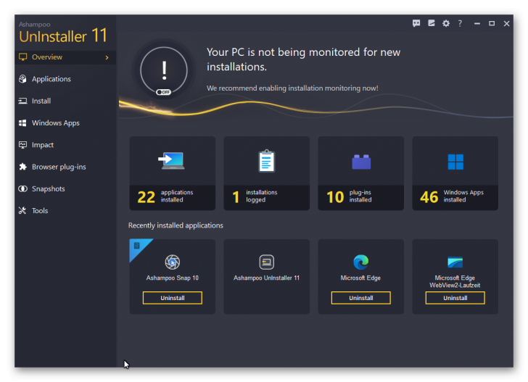The image size is (528, 382).
Task: Click the Ashampoo UnInstaller 11 app icon
Action: (266, 262)
